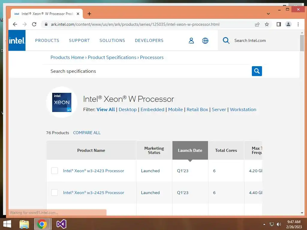Click the browser forward arrow

click(25, 24)
